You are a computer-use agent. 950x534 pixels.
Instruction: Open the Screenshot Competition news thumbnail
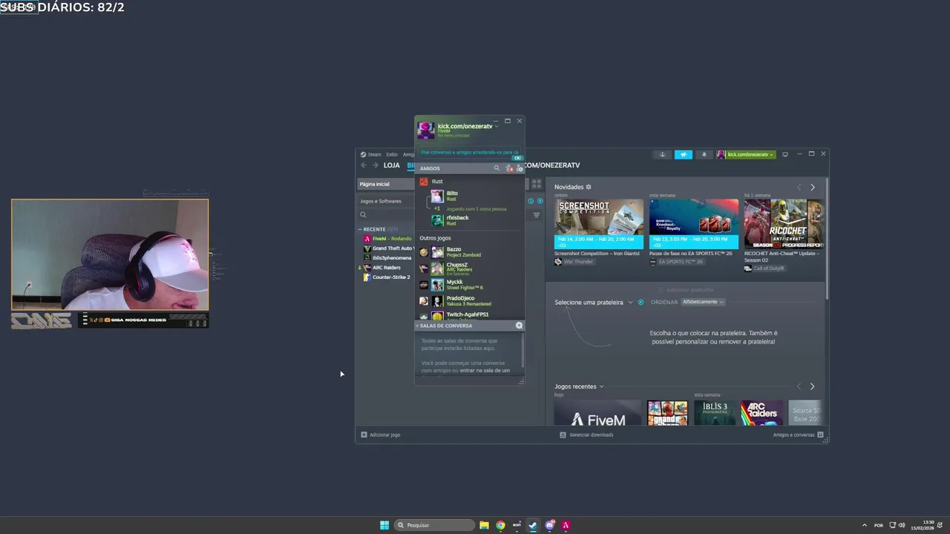(599, 223)
